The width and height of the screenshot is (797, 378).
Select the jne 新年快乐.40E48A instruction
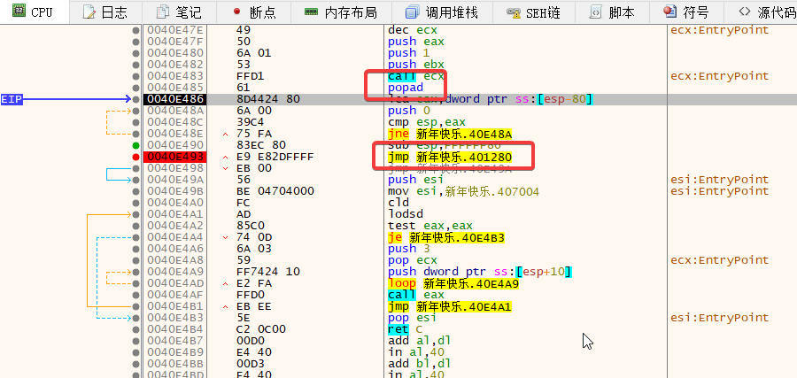450,134
